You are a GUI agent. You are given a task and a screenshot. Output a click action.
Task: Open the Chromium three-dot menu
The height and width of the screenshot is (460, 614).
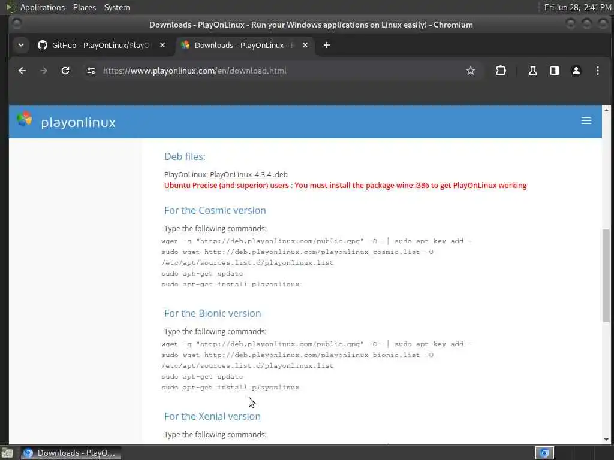[598, 71]
